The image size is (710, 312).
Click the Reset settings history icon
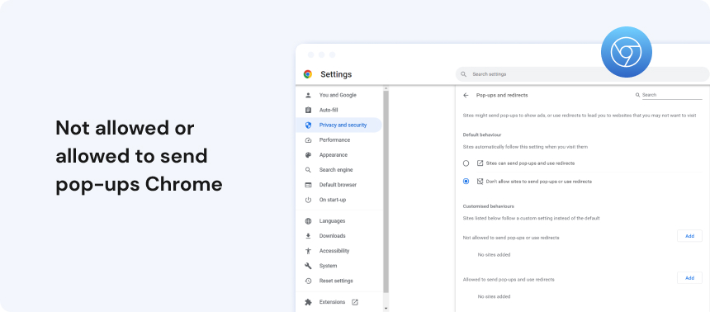click(309, 281)
